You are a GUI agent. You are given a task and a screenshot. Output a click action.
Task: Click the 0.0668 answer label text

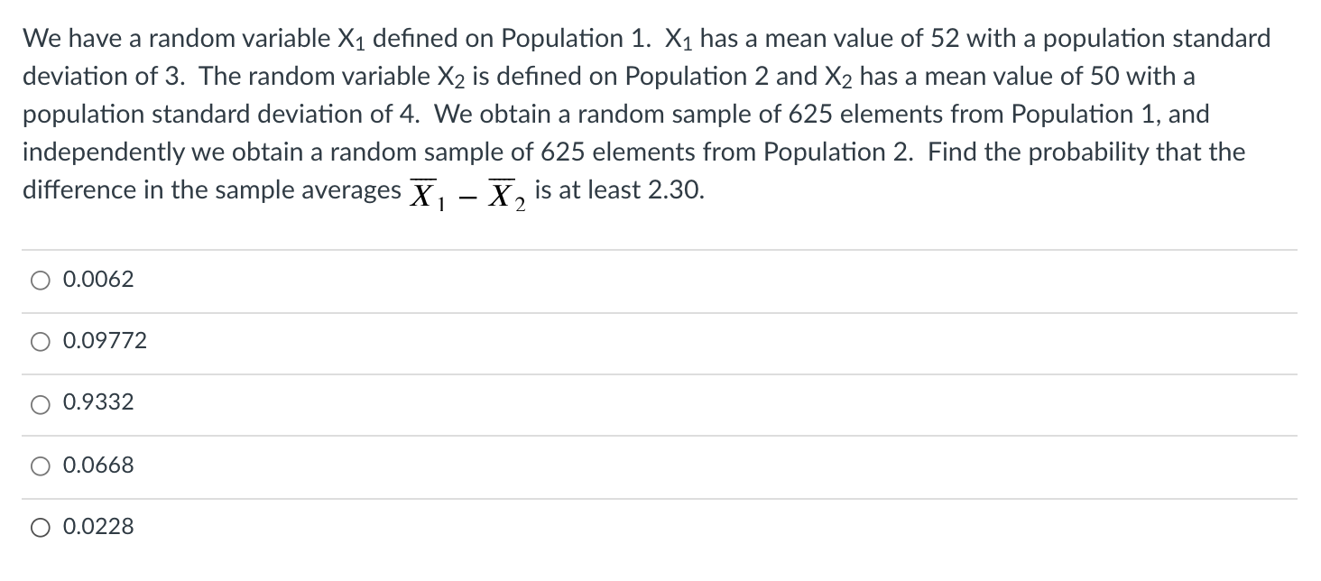click(x=99, y=465)
